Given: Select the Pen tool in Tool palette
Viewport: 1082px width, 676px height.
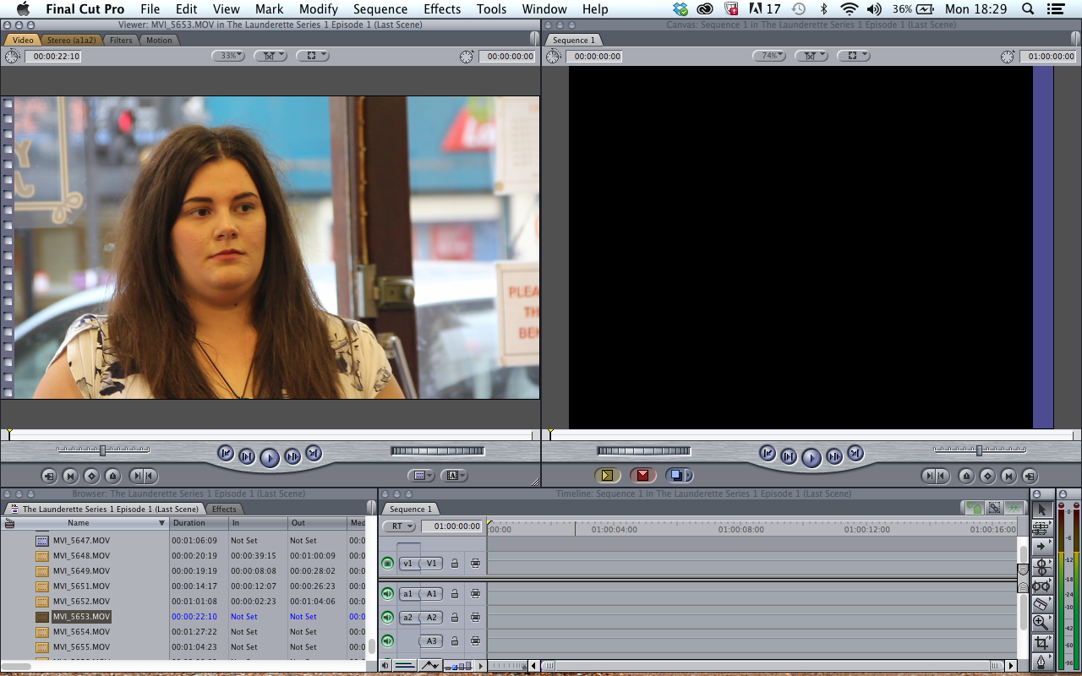Looking at the screenshot, I should pyautogui.click(x=1041, y=661).
